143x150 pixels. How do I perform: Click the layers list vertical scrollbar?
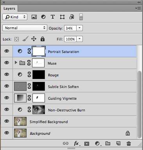(139, 104)
